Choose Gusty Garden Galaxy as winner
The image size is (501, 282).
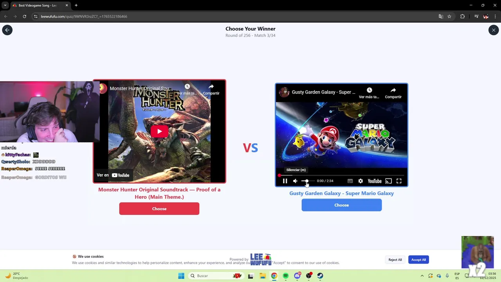click(342, 205)
